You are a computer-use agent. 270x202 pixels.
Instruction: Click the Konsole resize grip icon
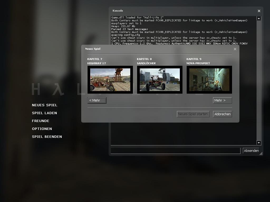261,154
